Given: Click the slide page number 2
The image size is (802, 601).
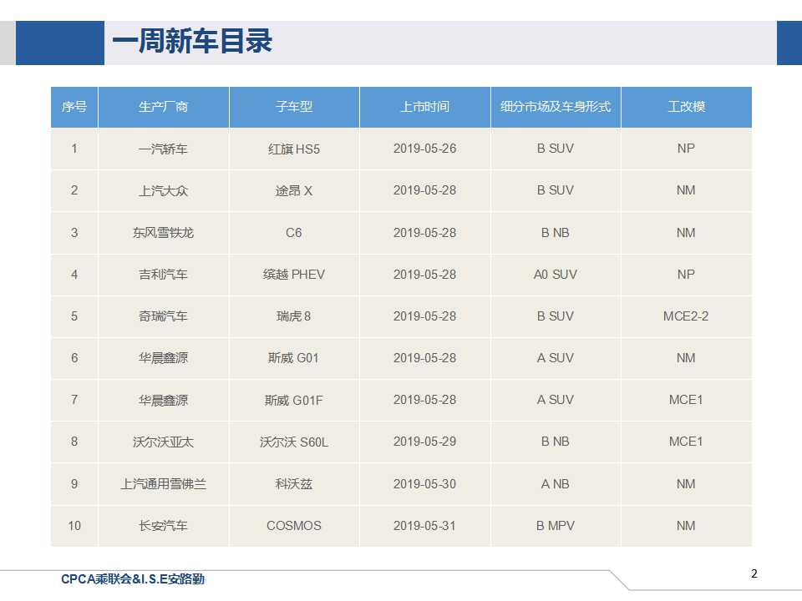Looking at the screenshot, I should click(x=754, y=573).
